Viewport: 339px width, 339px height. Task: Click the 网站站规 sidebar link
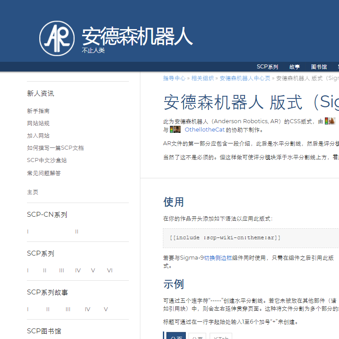pyautogui.click(x=38, y=124)
